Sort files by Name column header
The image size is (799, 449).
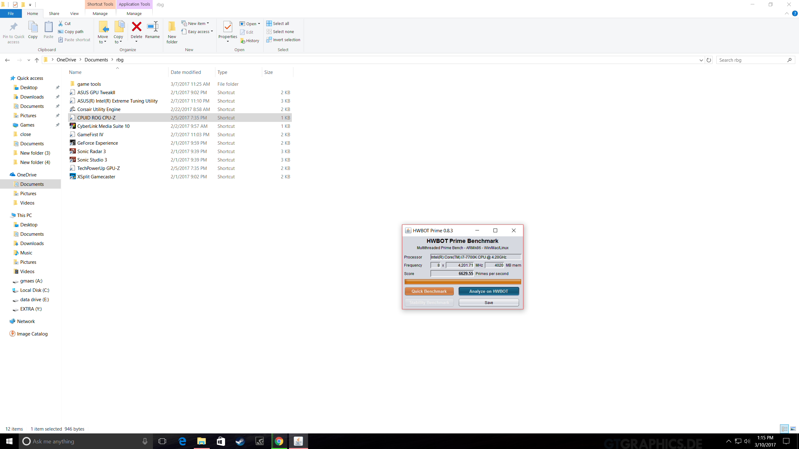75,72
